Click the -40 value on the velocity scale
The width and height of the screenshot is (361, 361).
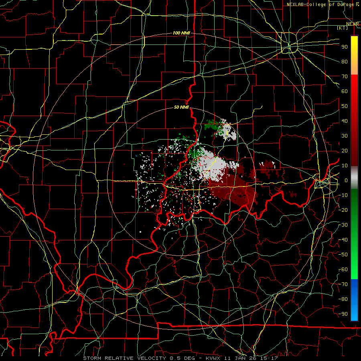coord(343,240)
